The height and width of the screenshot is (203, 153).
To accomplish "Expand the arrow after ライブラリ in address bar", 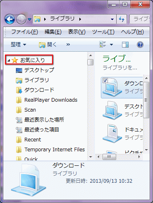I will [x=80, y=19].
